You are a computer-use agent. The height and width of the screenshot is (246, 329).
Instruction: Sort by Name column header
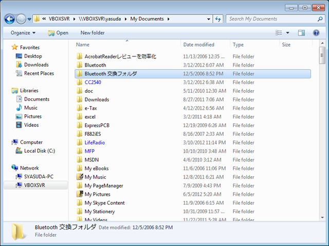[x=83, y=45]
